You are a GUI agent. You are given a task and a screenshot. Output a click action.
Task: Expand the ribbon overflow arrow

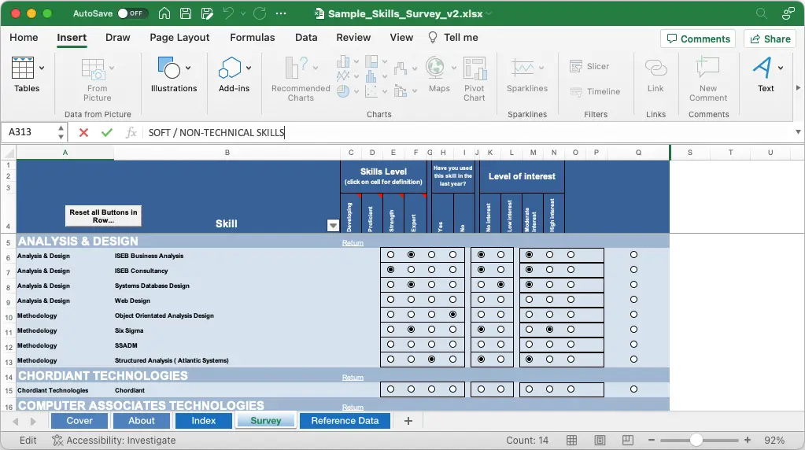[798, 88]
